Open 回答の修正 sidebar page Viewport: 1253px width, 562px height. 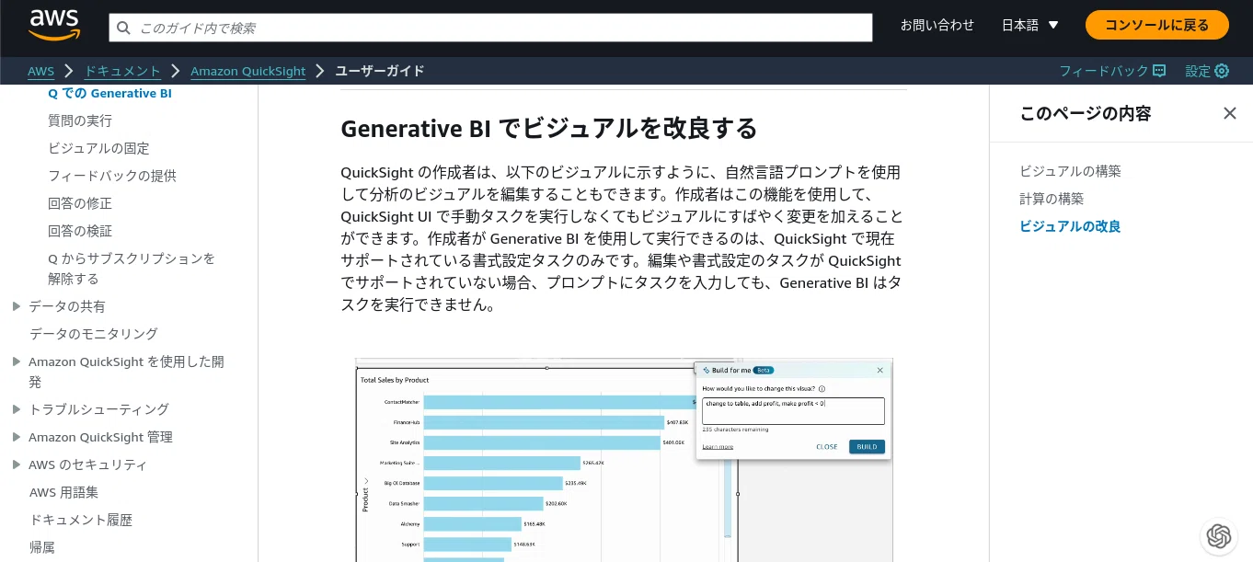(80, 203)
